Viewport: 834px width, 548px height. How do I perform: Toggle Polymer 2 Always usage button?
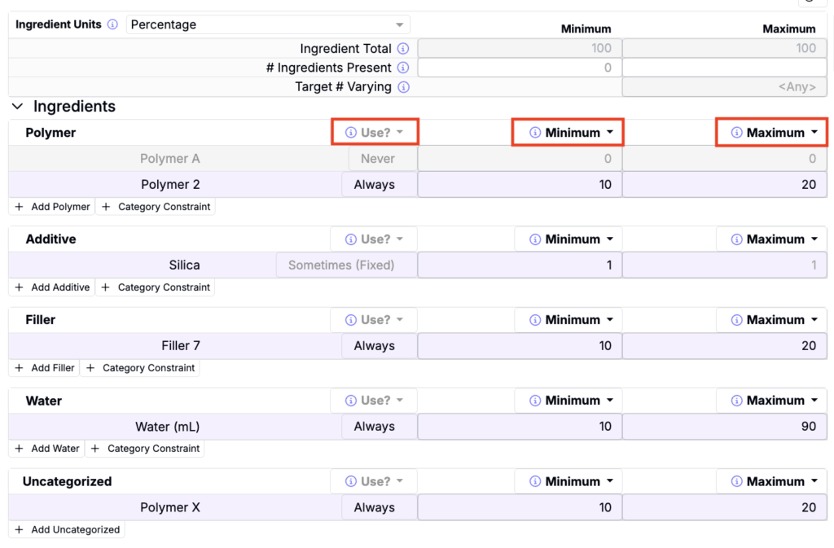pyautogui.click(x=375, y=185)
